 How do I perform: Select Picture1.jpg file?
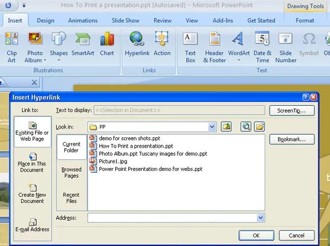click(109, 161)
